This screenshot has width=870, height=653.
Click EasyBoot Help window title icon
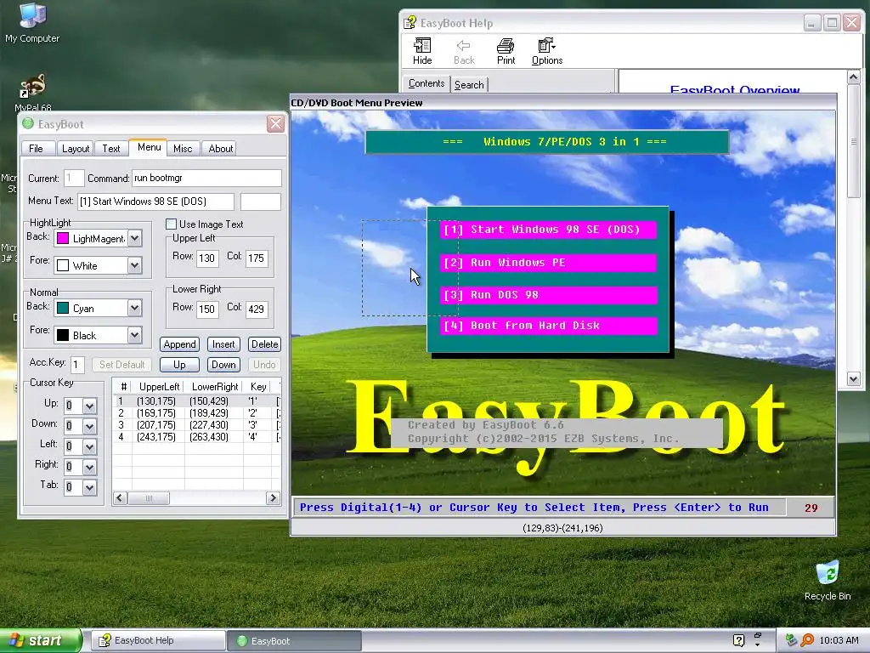[410, 23]
